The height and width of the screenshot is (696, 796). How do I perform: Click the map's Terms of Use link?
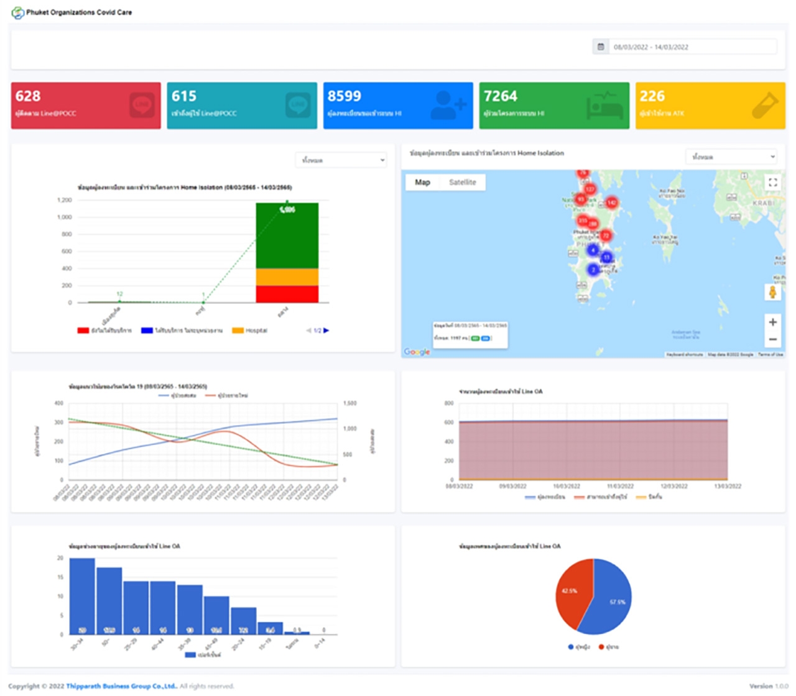tap(770, 354)
